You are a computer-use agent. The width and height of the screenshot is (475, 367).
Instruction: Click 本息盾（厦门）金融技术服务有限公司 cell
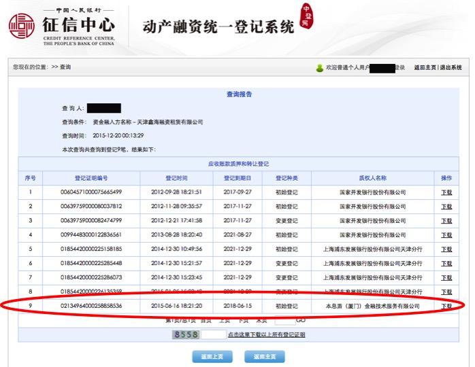tap(373, 307)
